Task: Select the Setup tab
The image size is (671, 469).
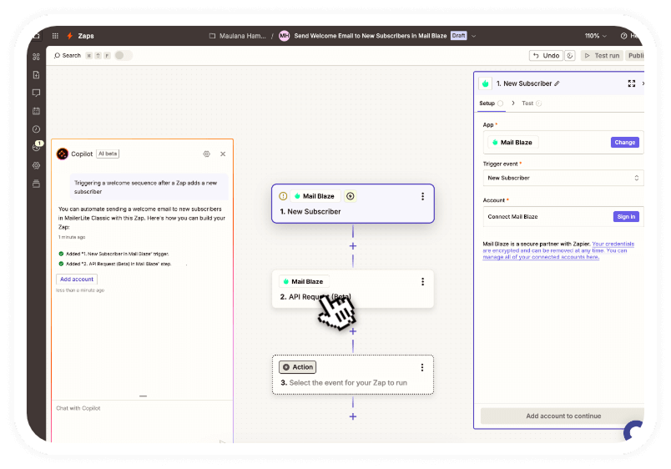Action: pyautogui.click(x=487, y=103)
